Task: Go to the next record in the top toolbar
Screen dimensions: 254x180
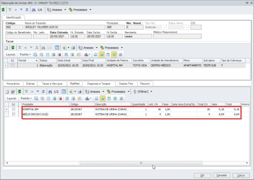Action: click(x=21, y=10)
